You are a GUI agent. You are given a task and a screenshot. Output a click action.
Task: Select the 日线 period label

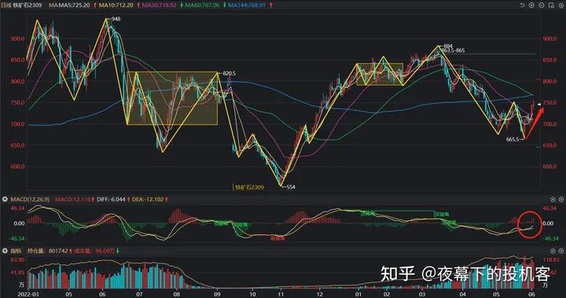pyautogui.click(x=6, y=6)
